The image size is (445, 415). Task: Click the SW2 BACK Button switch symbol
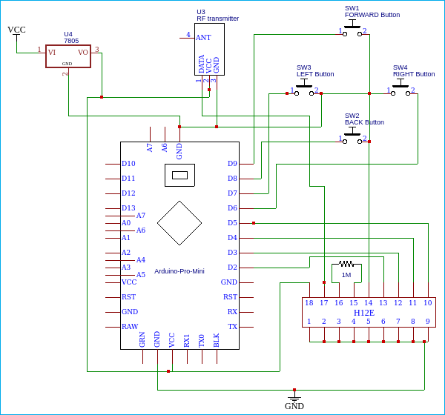[352, 136]
